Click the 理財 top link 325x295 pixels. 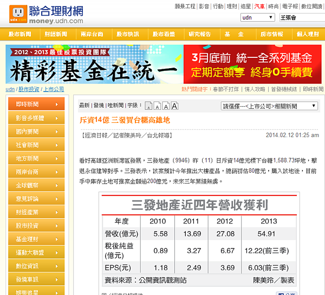(232, 6)
